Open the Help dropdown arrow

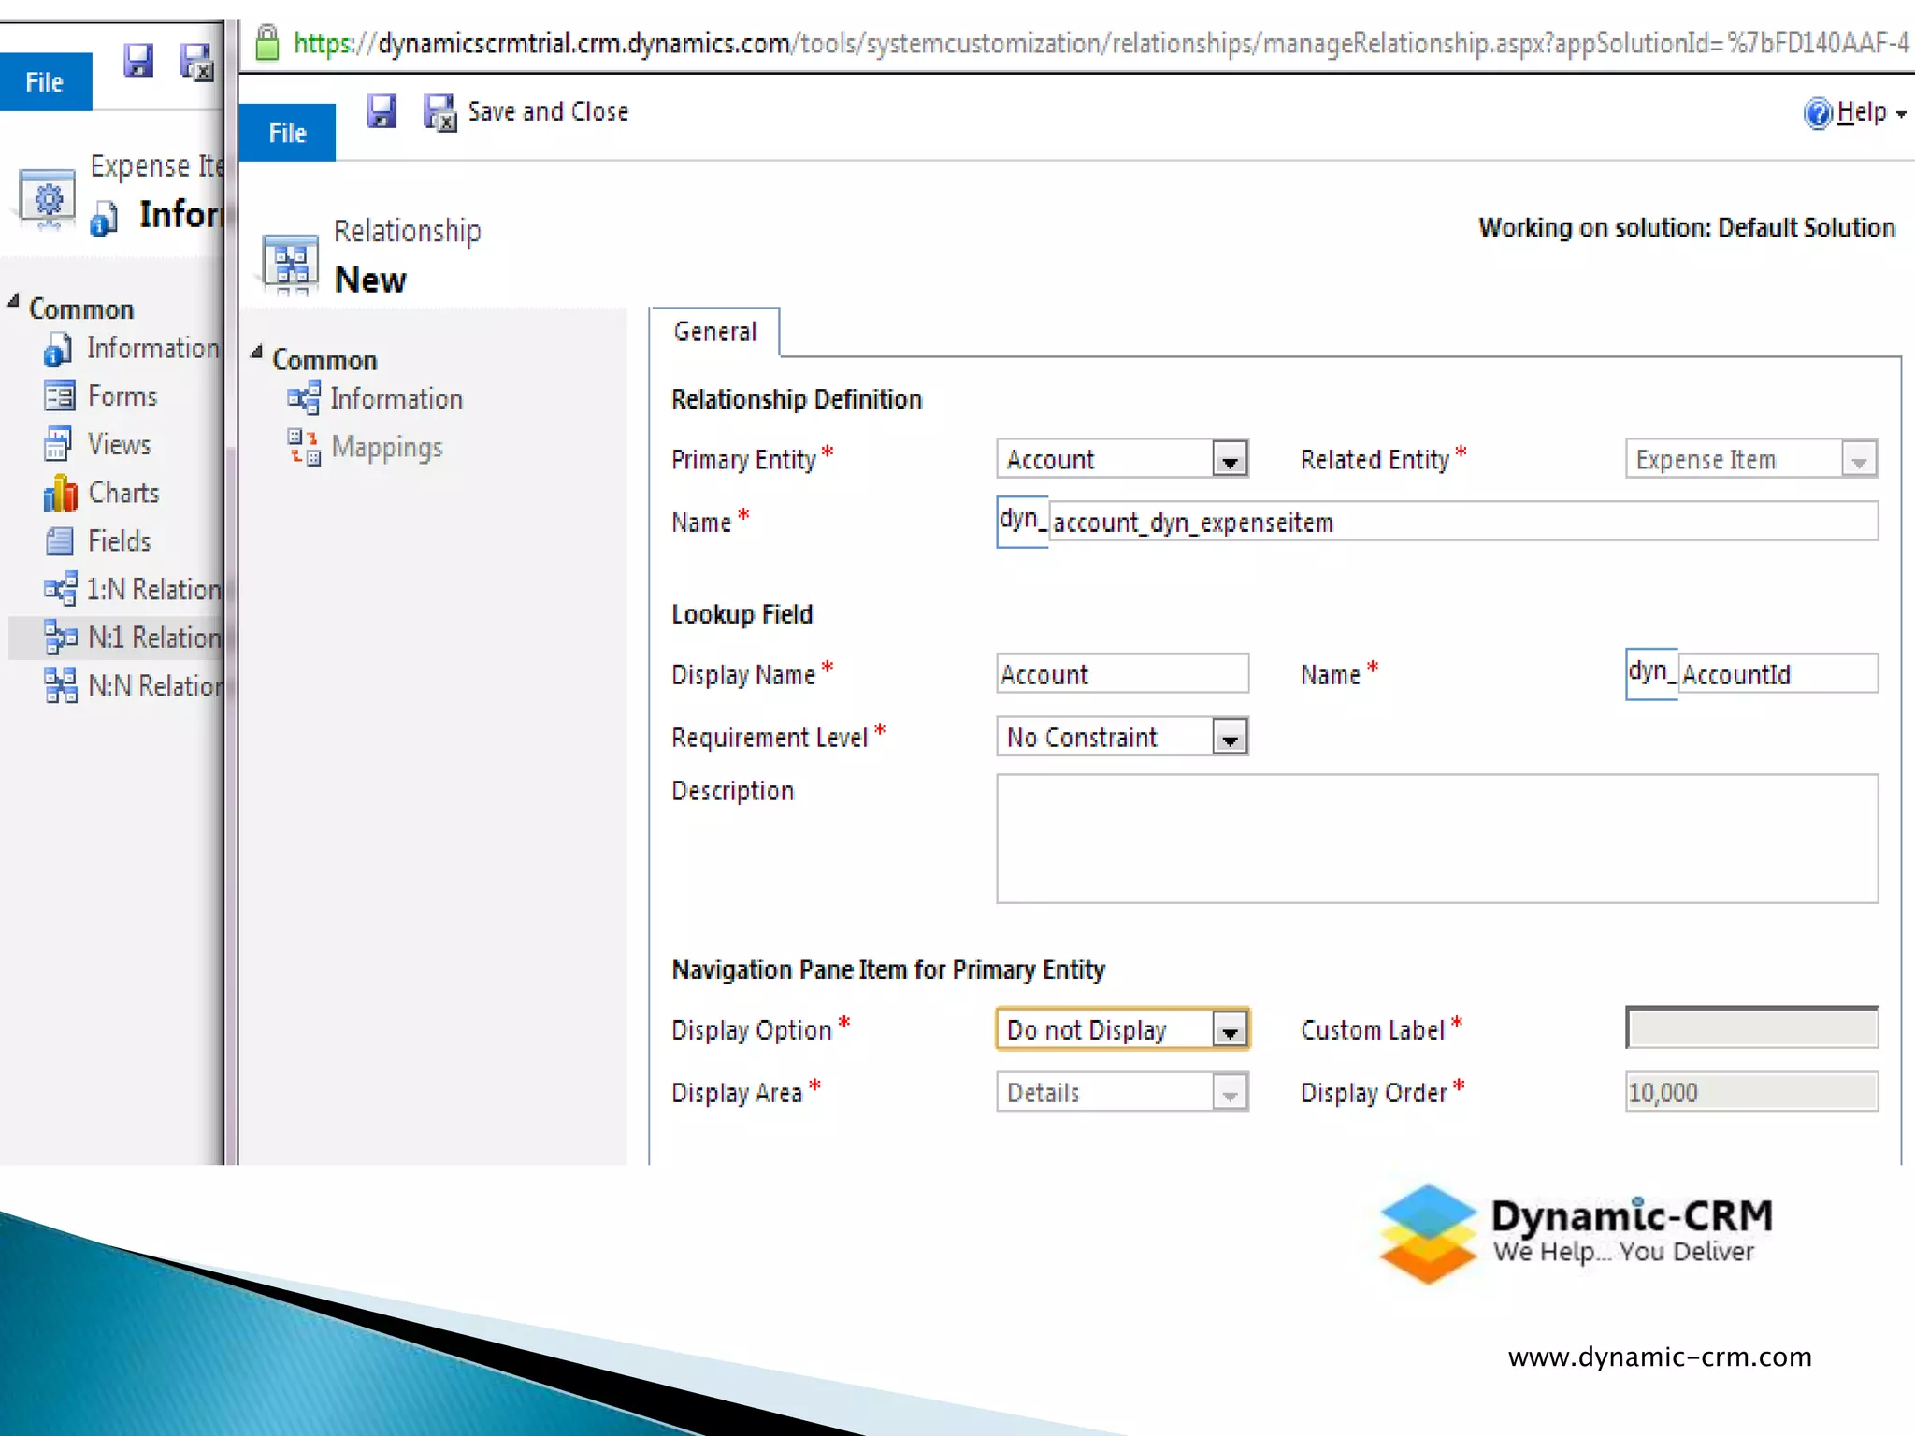1901,115
